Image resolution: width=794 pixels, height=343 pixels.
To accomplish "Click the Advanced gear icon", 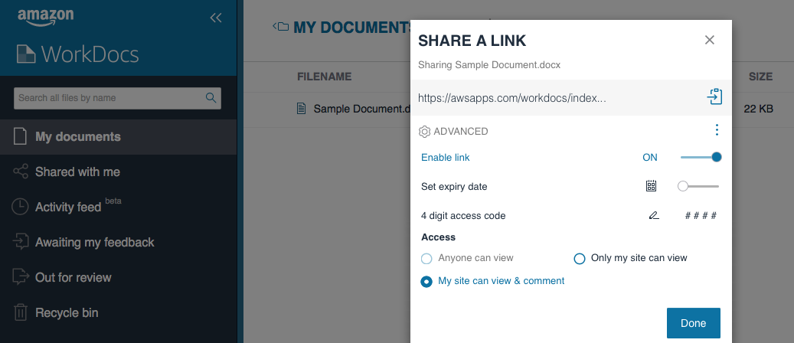I will (424, 132).
